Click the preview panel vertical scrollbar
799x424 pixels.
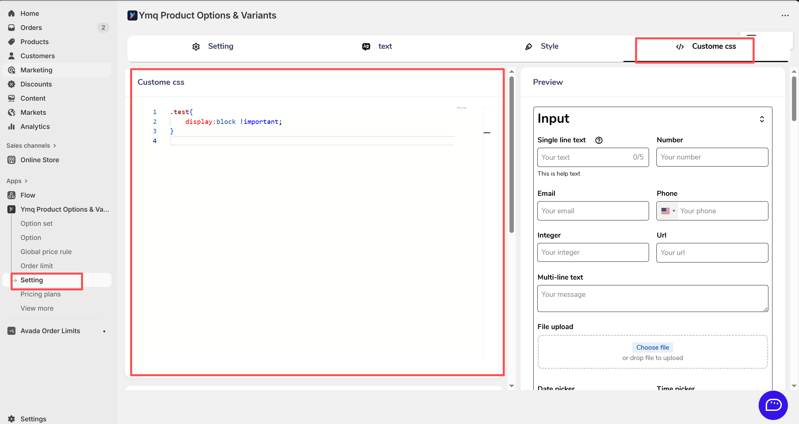tap(794, 99)
